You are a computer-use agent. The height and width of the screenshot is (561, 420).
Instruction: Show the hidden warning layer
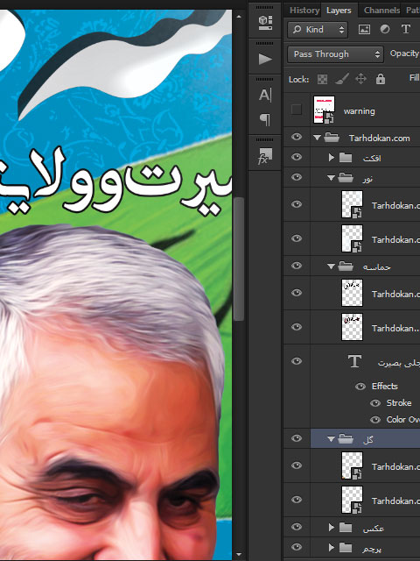click(x=296, y=110)
